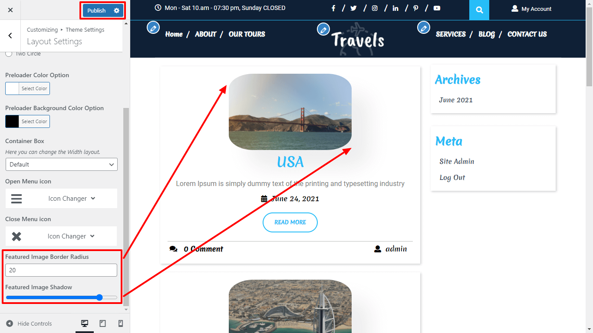
Task: Collapse the panel with Hide Controls
Action: 29,323
